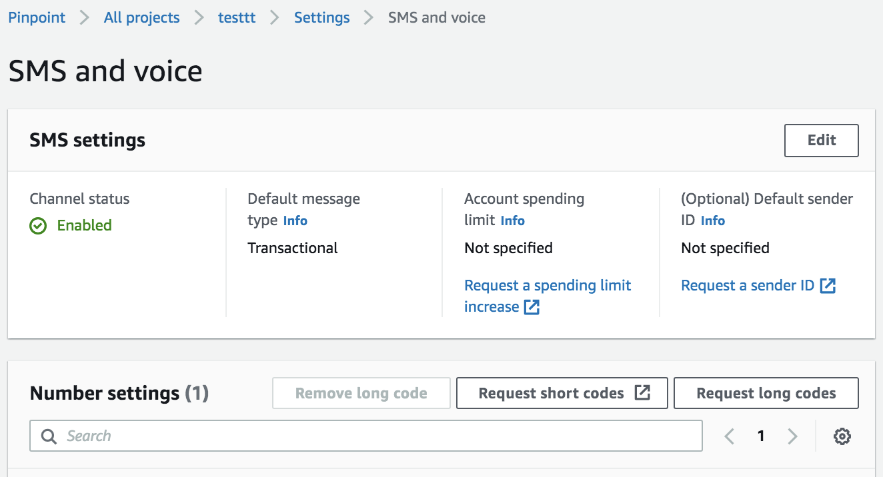This screenshot has height=477, width=883.
Task: Click the next page arrow
Action: (792, 436)
